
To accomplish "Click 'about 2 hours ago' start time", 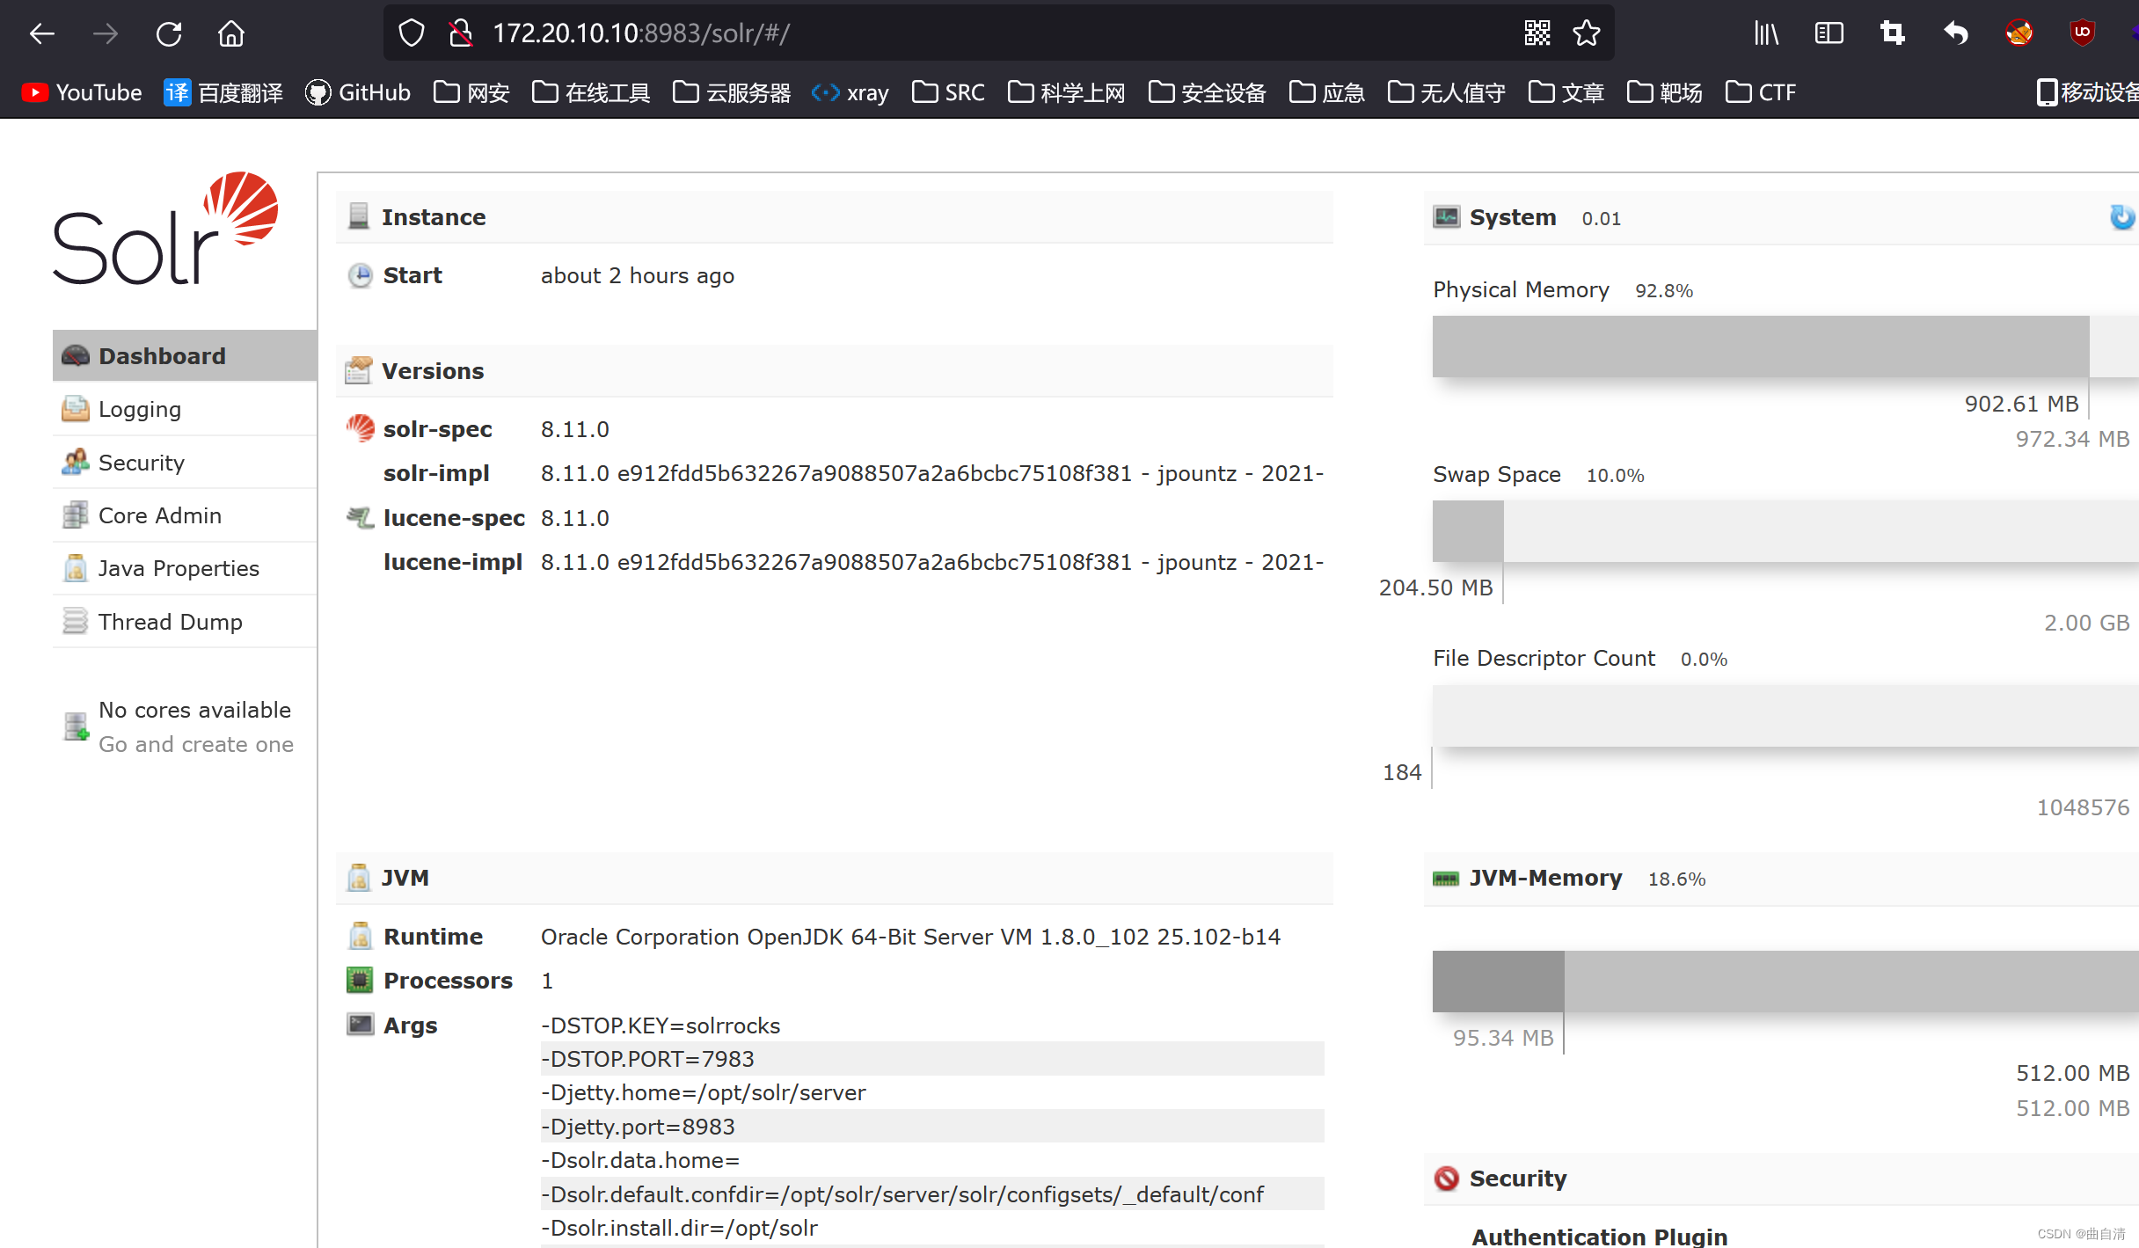I will pyautogui.click(x=638, y=275).
